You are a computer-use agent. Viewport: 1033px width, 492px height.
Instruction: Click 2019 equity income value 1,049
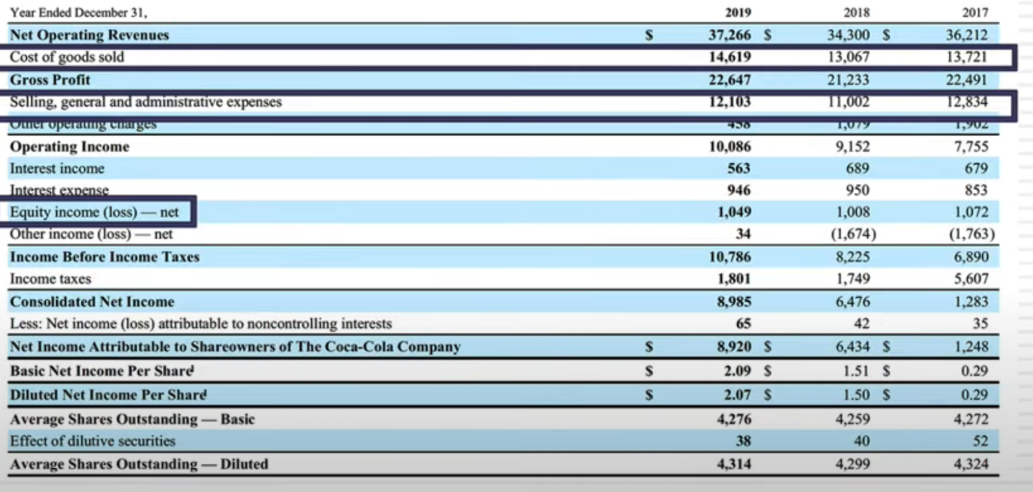(x=734, y=212)
